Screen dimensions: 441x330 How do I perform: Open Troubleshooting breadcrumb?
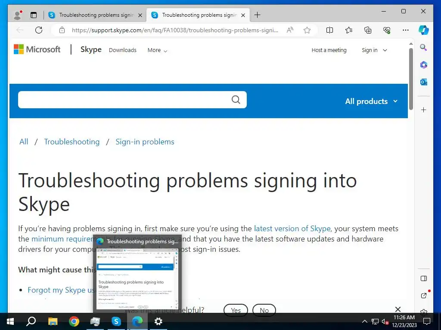(72, 142)
